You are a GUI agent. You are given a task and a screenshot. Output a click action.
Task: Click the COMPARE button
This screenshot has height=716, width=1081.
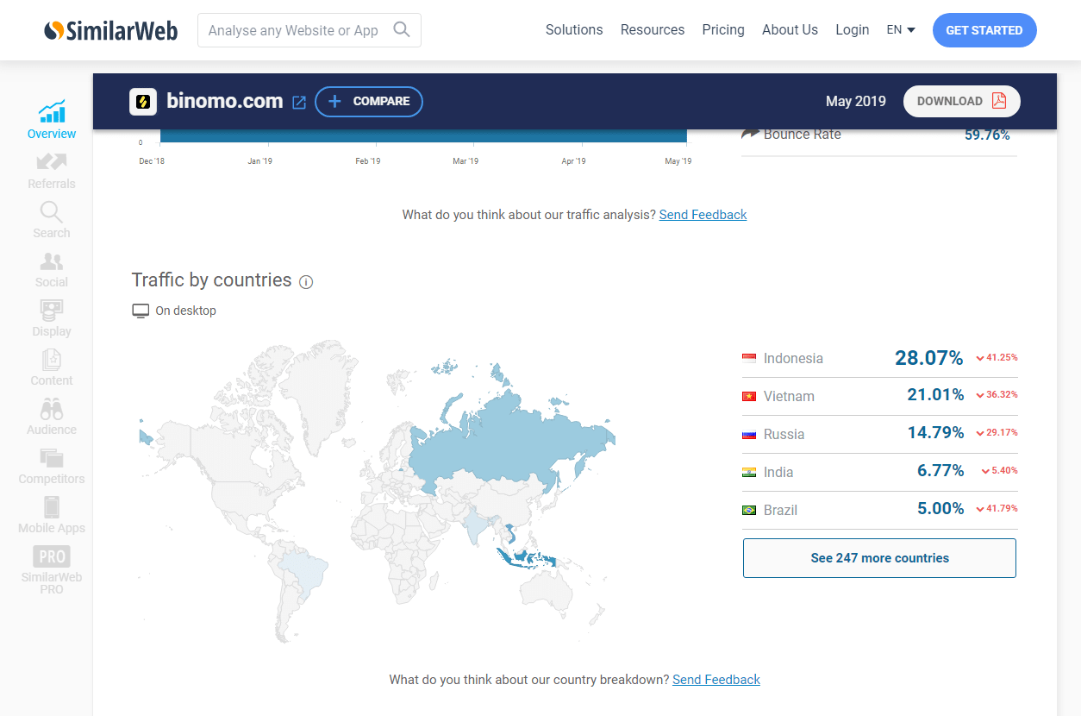pyautogui.click(x=369, y=102)
